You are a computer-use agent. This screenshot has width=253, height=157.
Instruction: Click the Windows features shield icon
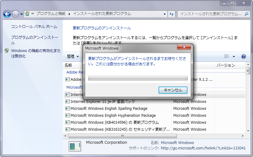click(x=7, y=51)
